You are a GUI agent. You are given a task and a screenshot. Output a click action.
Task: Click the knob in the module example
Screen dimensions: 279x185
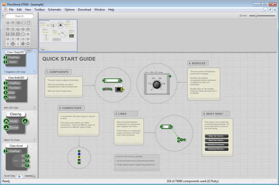(157, 85)
